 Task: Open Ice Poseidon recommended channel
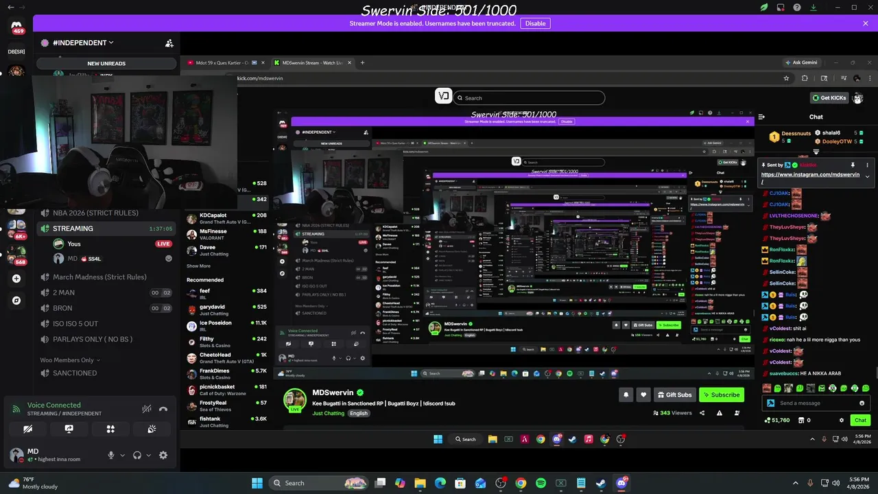(227, 325)
